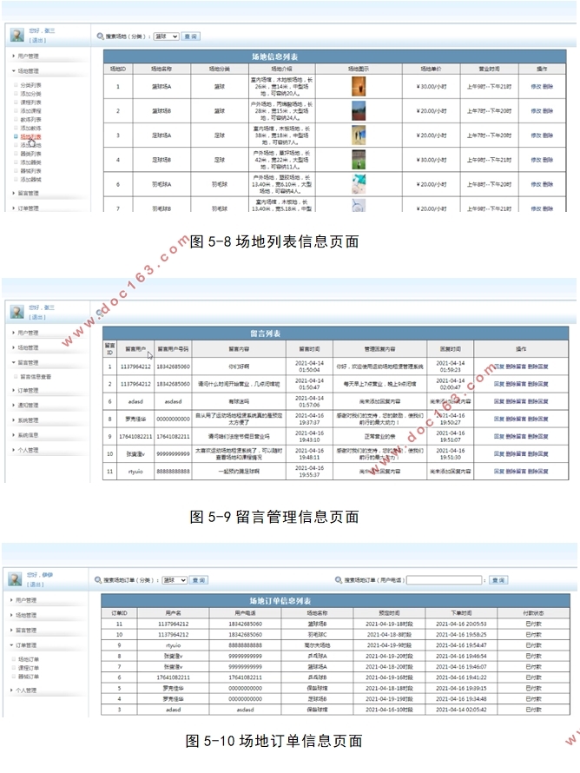The image size is (580, 773).
Task: Click 删除 link in 足球场A row
Action: coord(548,135)
